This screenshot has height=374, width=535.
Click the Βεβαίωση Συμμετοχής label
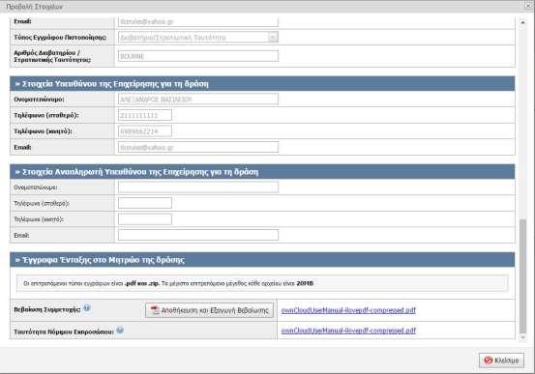[47, 310]
